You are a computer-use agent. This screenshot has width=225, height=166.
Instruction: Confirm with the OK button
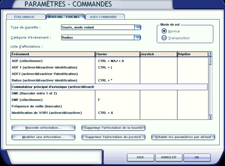tap(197, 158)
